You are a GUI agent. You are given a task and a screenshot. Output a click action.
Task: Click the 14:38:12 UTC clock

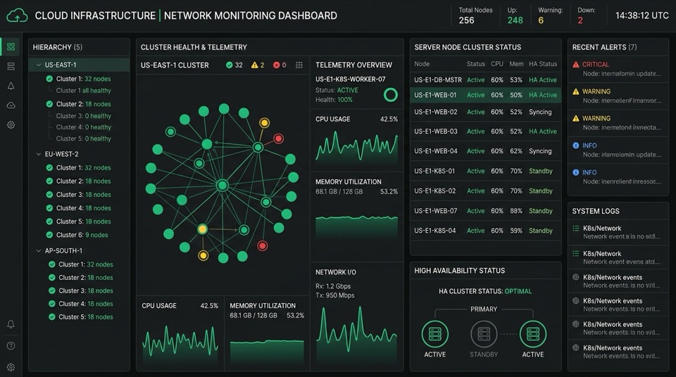pos(641,15)
